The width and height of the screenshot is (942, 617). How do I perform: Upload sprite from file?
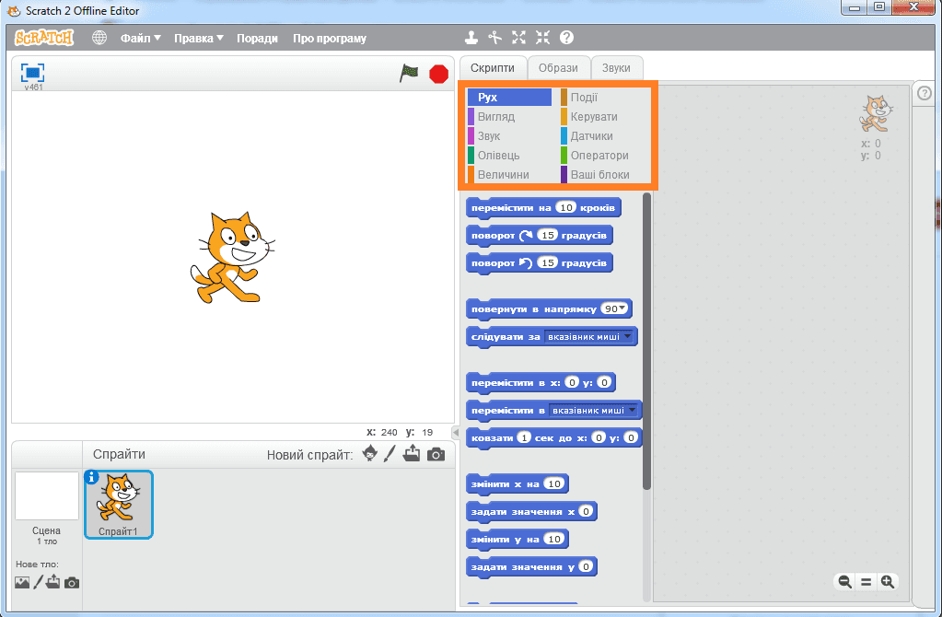click(412, 454)
